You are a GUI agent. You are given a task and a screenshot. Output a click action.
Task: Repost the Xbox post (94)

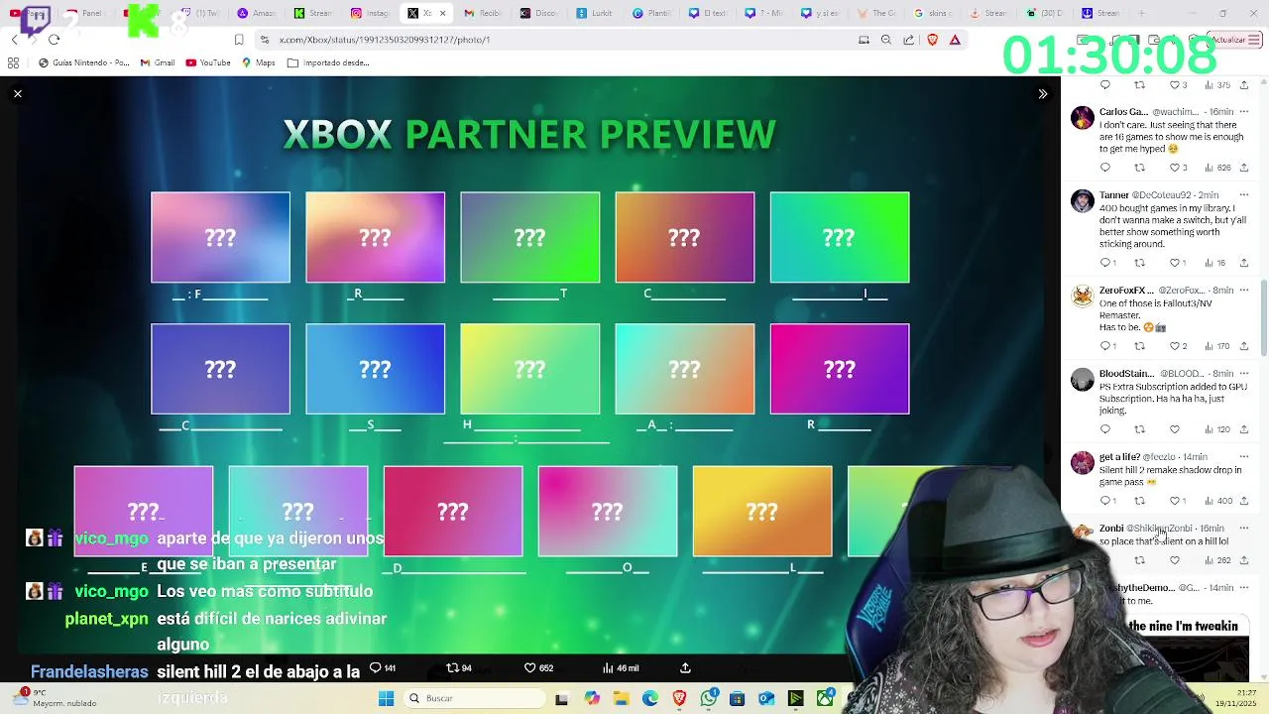[459, 668]
